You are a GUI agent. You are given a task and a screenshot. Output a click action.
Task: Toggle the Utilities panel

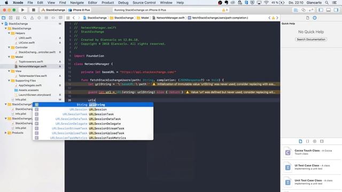[x=336, y=10]
